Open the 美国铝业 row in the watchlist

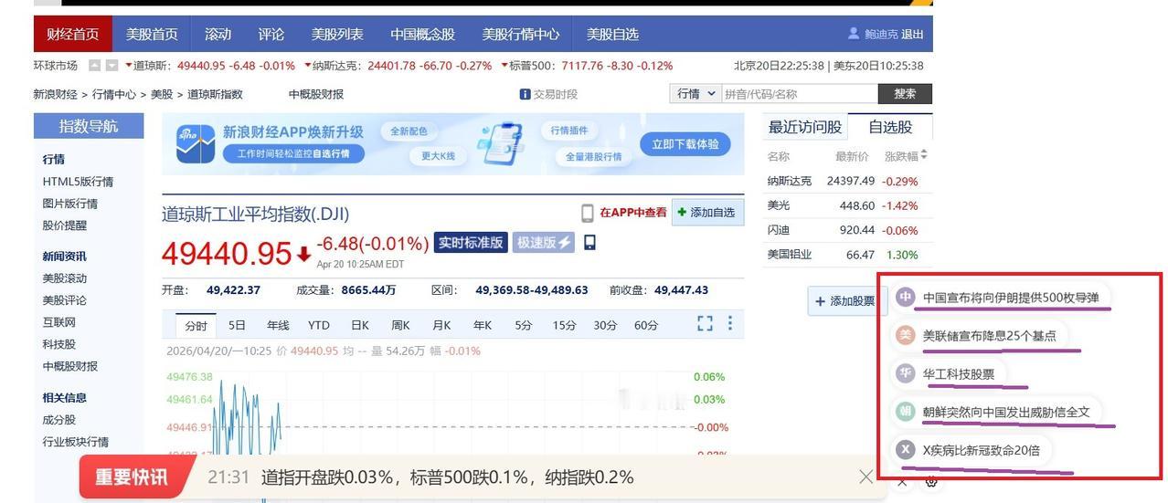[847, 255]
